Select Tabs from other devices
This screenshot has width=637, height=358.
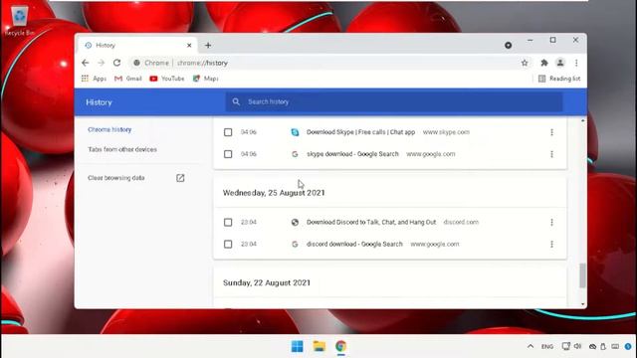coord(122,149)
